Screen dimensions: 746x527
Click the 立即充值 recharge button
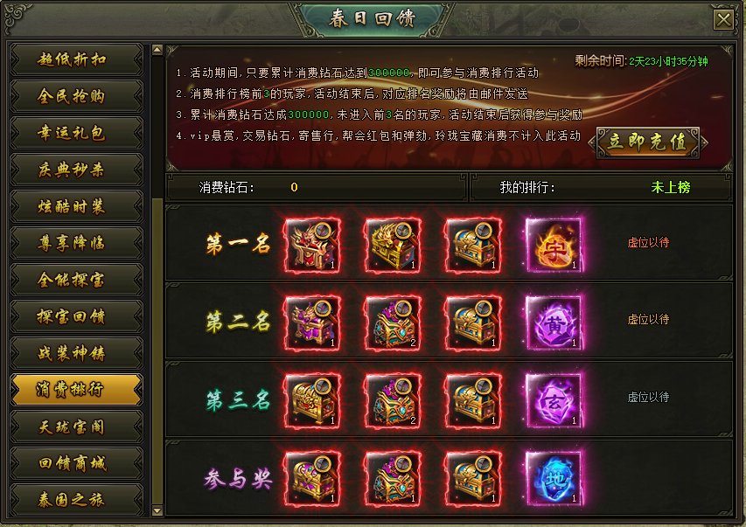click(x=648, y=142)
